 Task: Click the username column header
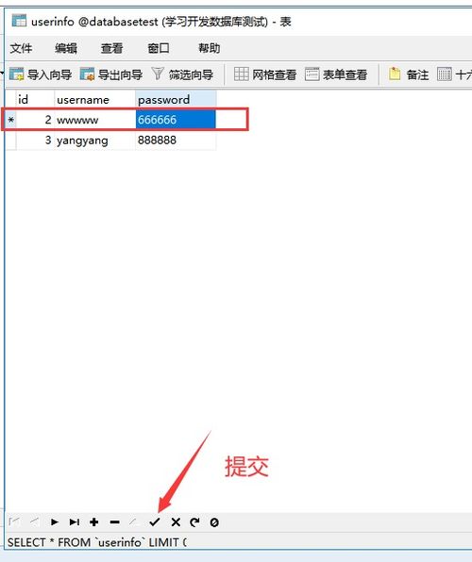coord(94,100)
